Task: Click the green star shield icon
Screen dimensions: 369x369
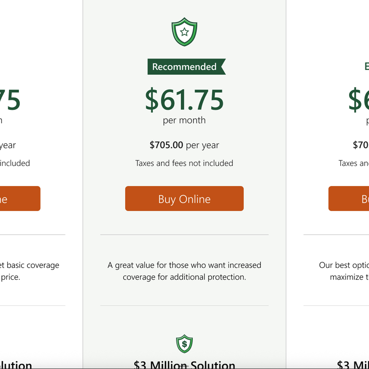Action: [x=184, y=32]
